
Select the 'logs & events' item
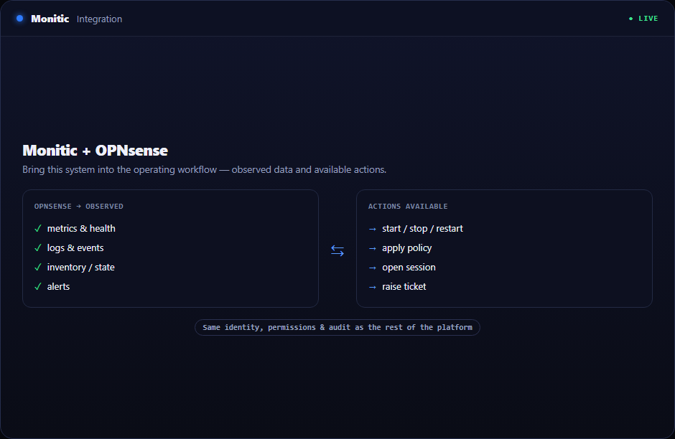point(75,247)
